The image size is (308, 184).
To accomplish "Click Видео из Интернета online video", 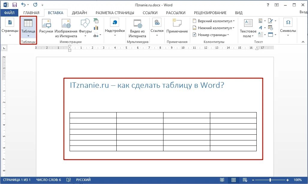I will pos(137,28).
